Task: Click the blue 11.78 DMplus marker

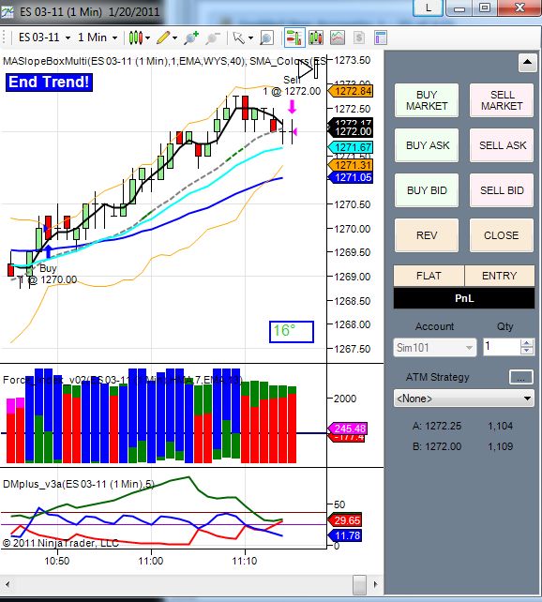Action: (345, 535)
